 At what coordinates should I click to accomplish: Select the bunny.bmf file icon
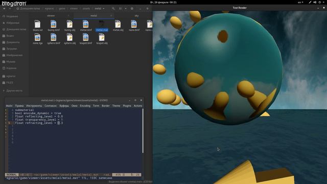(x=53, y=24)
